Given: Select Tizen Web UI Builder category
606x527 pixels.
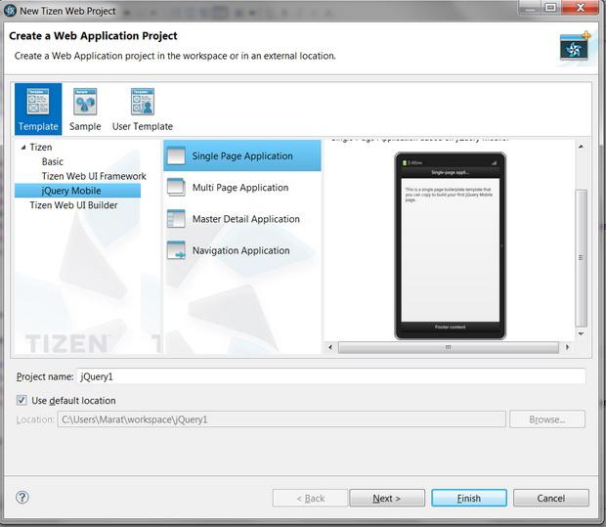Looking at the screenshot, I should (x=73, y=205).
